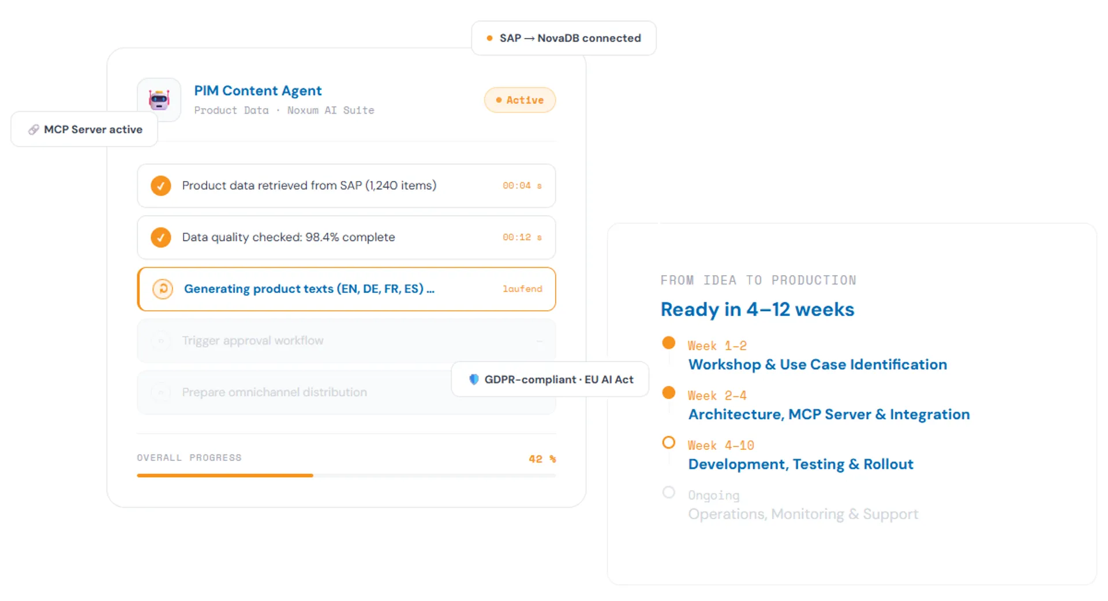
Task: Click checkmark for Product data retrieved step
Action: coord(161,186)
